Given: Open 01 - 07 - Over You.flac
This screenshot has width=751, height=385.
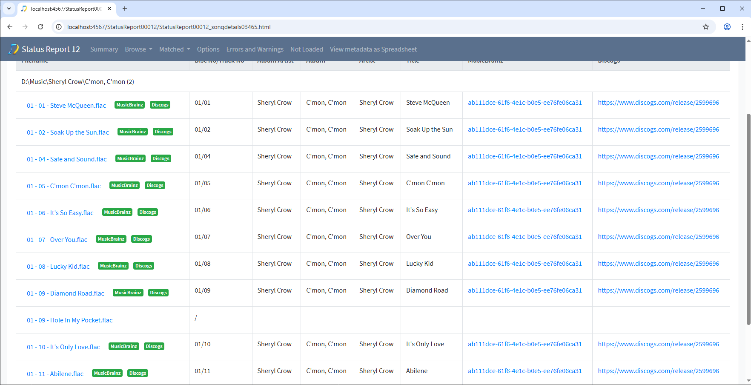Looking at the screenshot, I should tap(57, 240).
